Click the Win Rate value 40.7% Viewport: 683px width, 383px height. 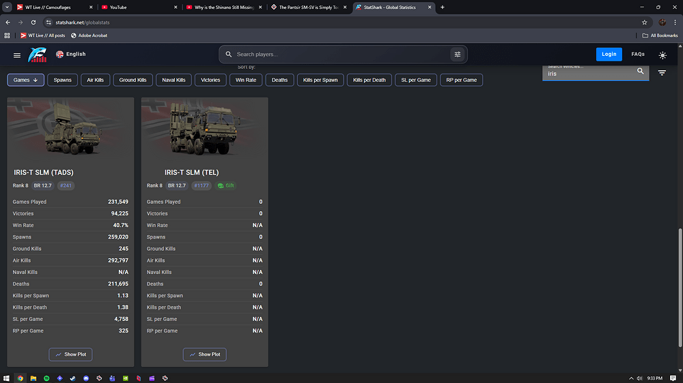(x=121, y=225)
